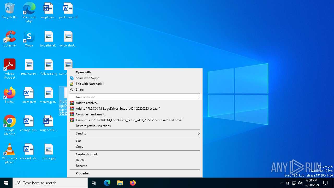Select the americanre... image file icon
Screen dimensions: 334x188
(29, 67)
